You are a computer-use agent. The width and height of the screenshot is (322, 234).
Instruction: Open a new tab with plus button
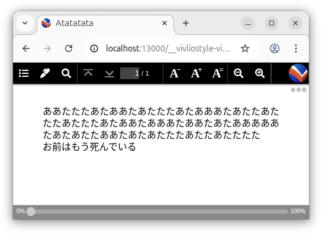[186, 23]
